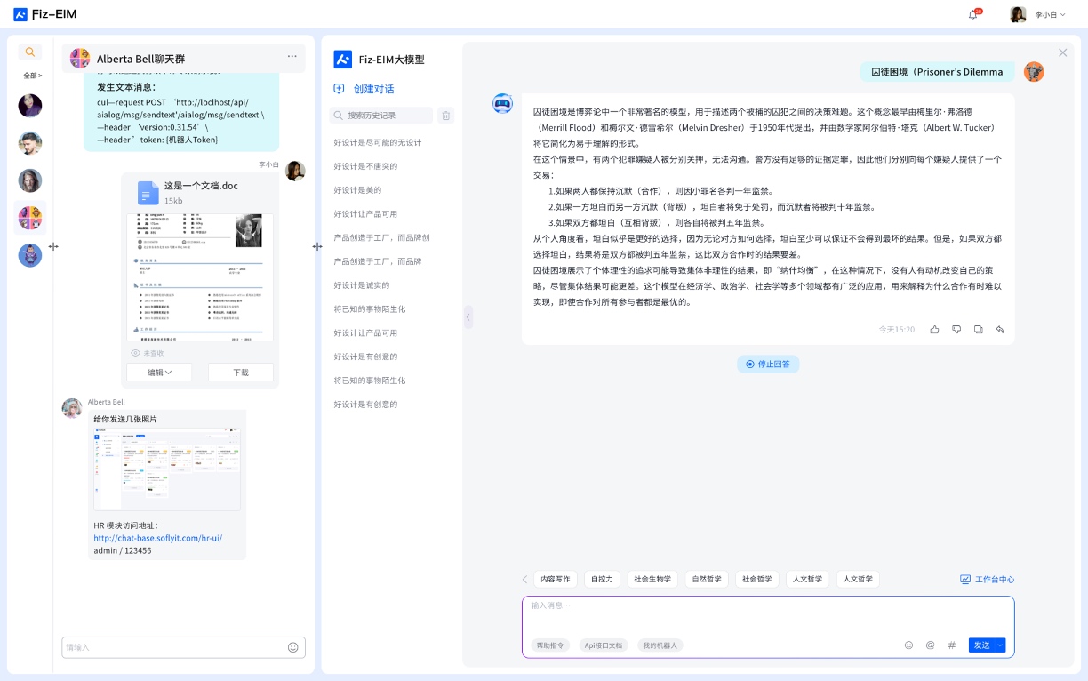Screen dimensions: 1088x681
Task: Open the notification bell
Action: [x=973, y=15]
